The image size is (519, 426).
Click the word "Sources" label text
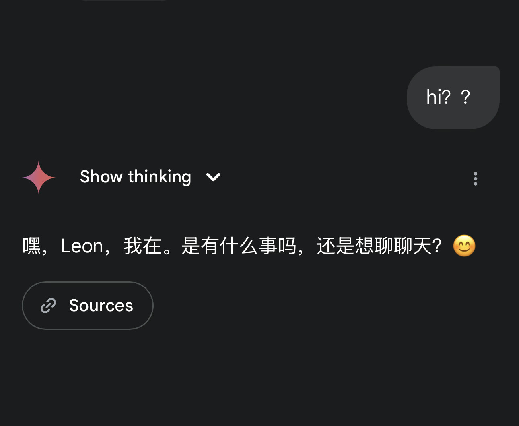101,306
